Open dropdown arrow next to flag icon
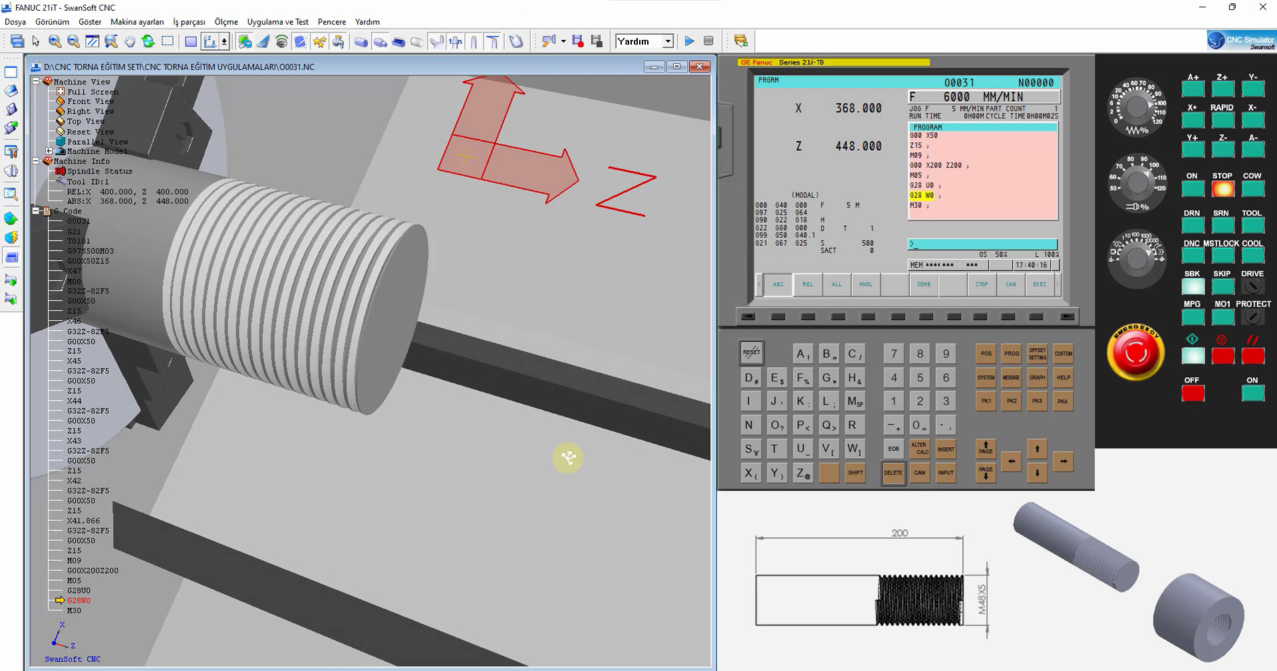This screenshot has height=671, width=1277. click(563, 41)
